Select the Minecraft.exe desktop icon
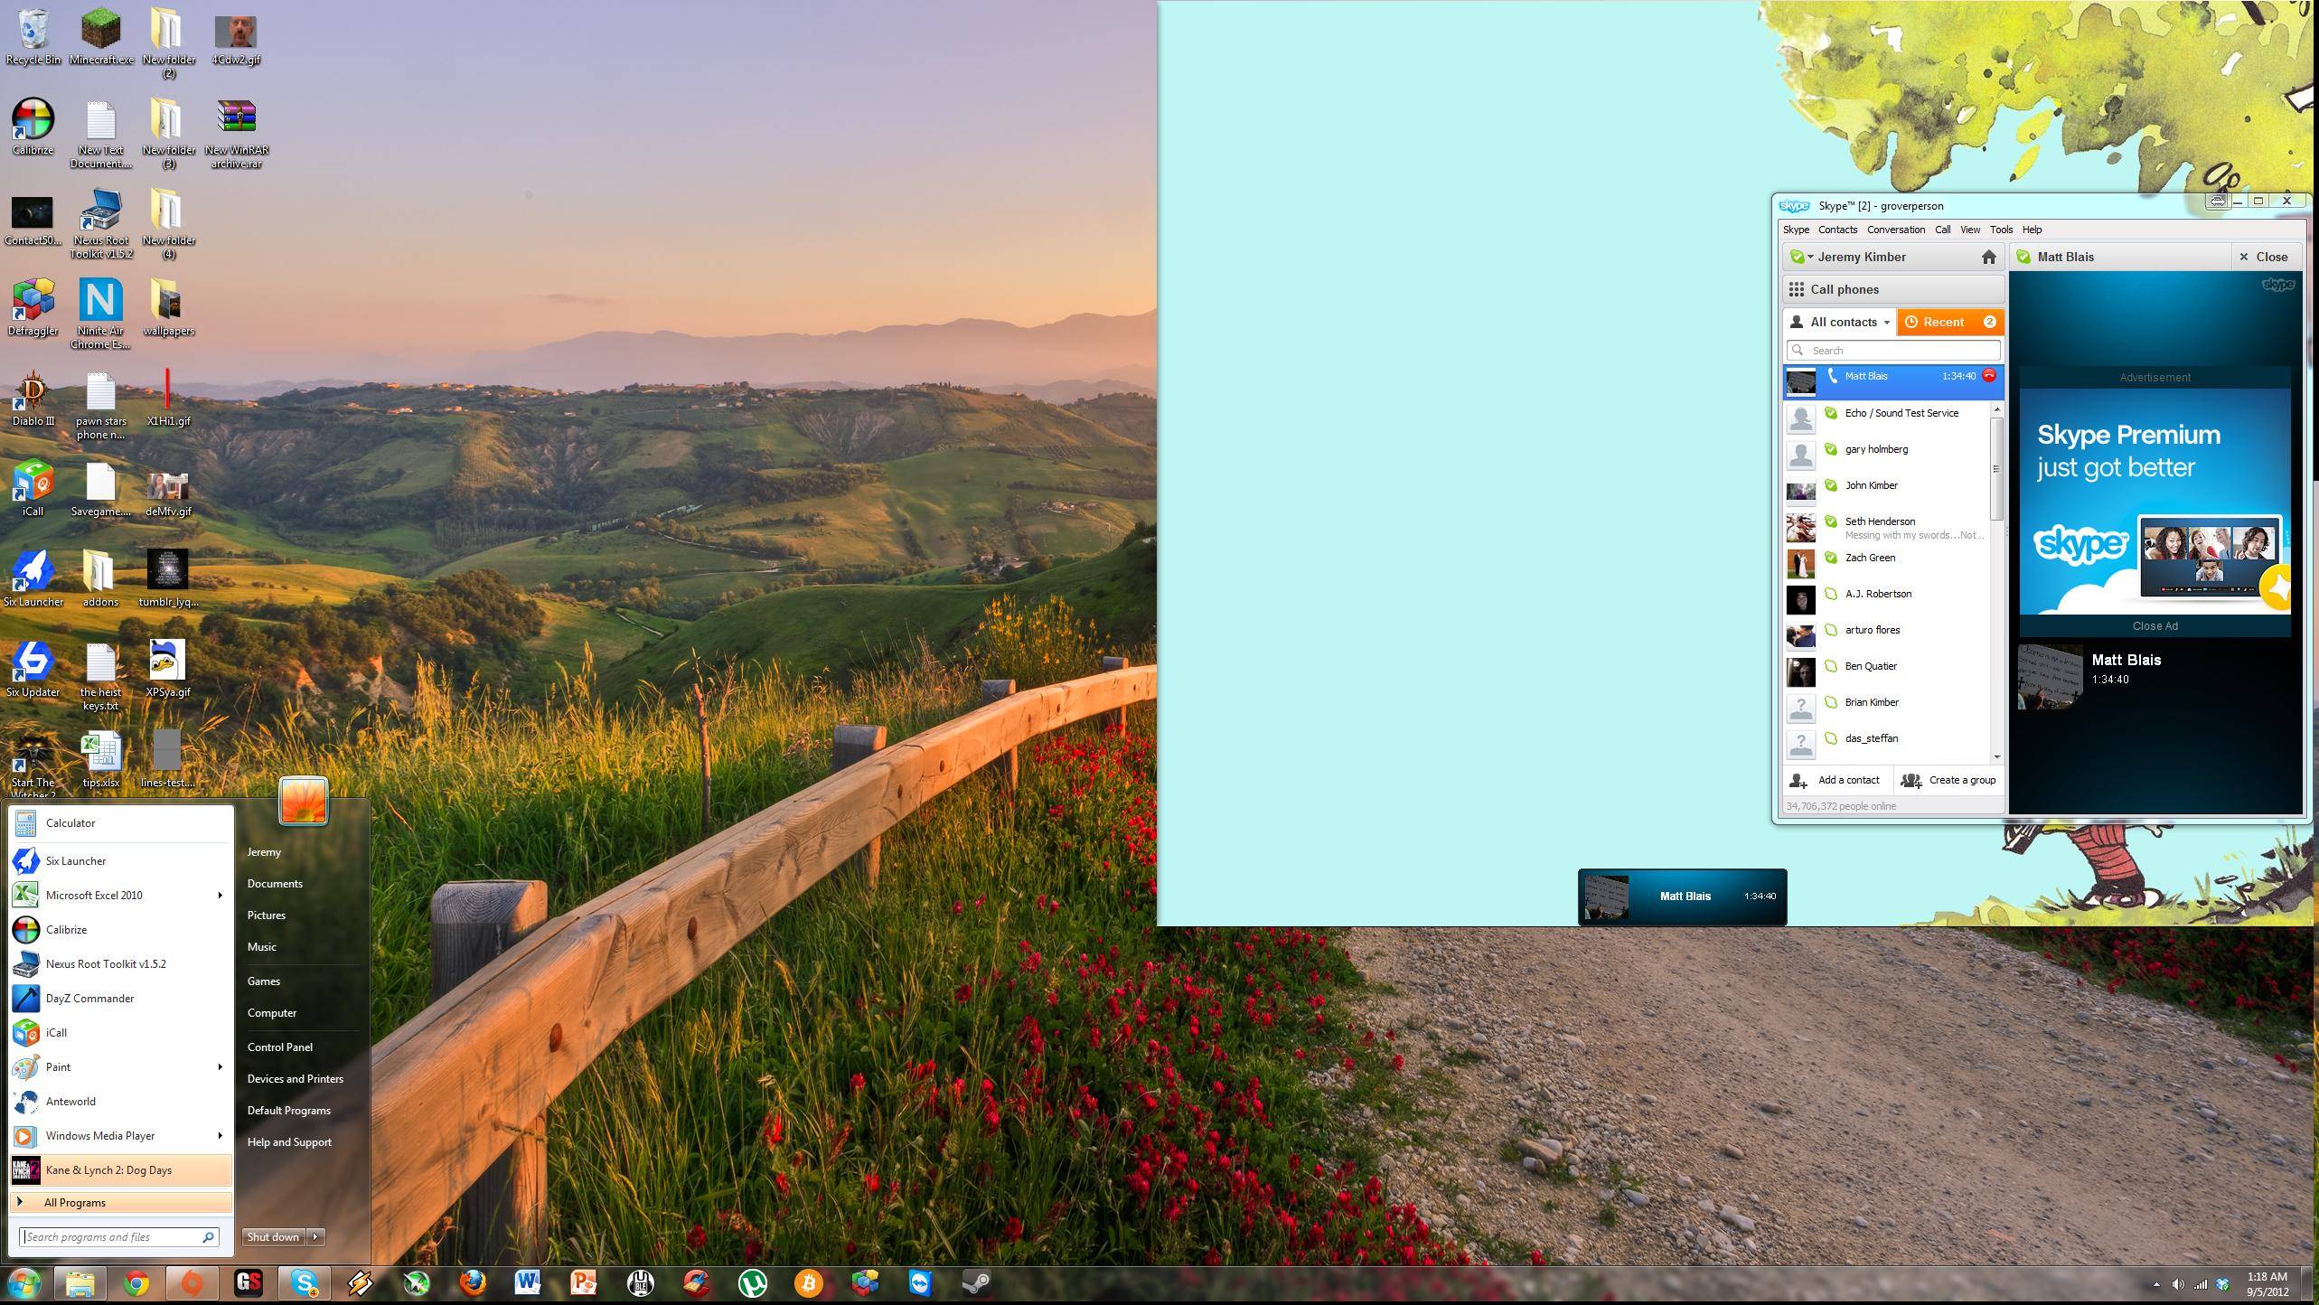 101,38
